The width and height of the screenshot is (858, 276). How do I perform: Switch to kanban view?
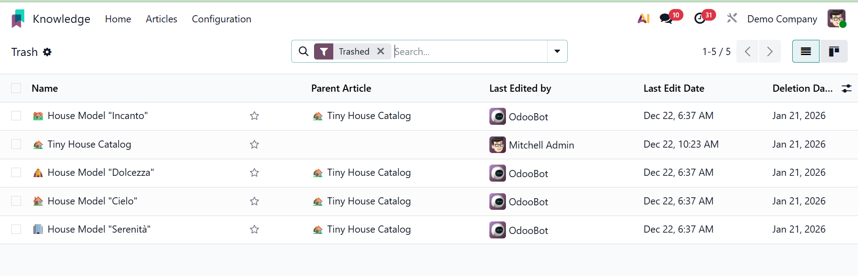tap(833, 51)
